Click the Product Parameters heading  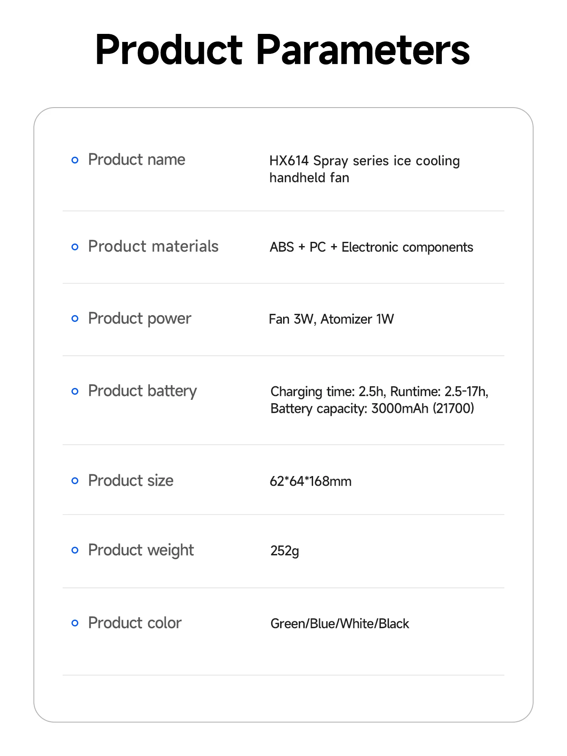pos(283,50)
